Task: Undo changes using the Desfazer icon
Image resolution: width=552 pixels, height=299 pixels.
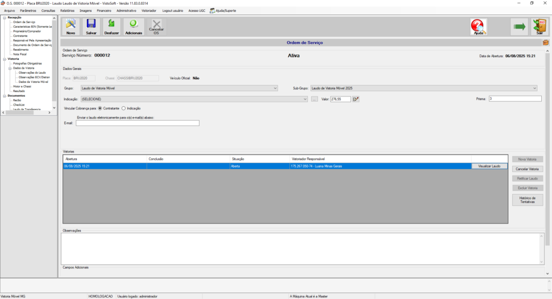Action: pos(112,26)
